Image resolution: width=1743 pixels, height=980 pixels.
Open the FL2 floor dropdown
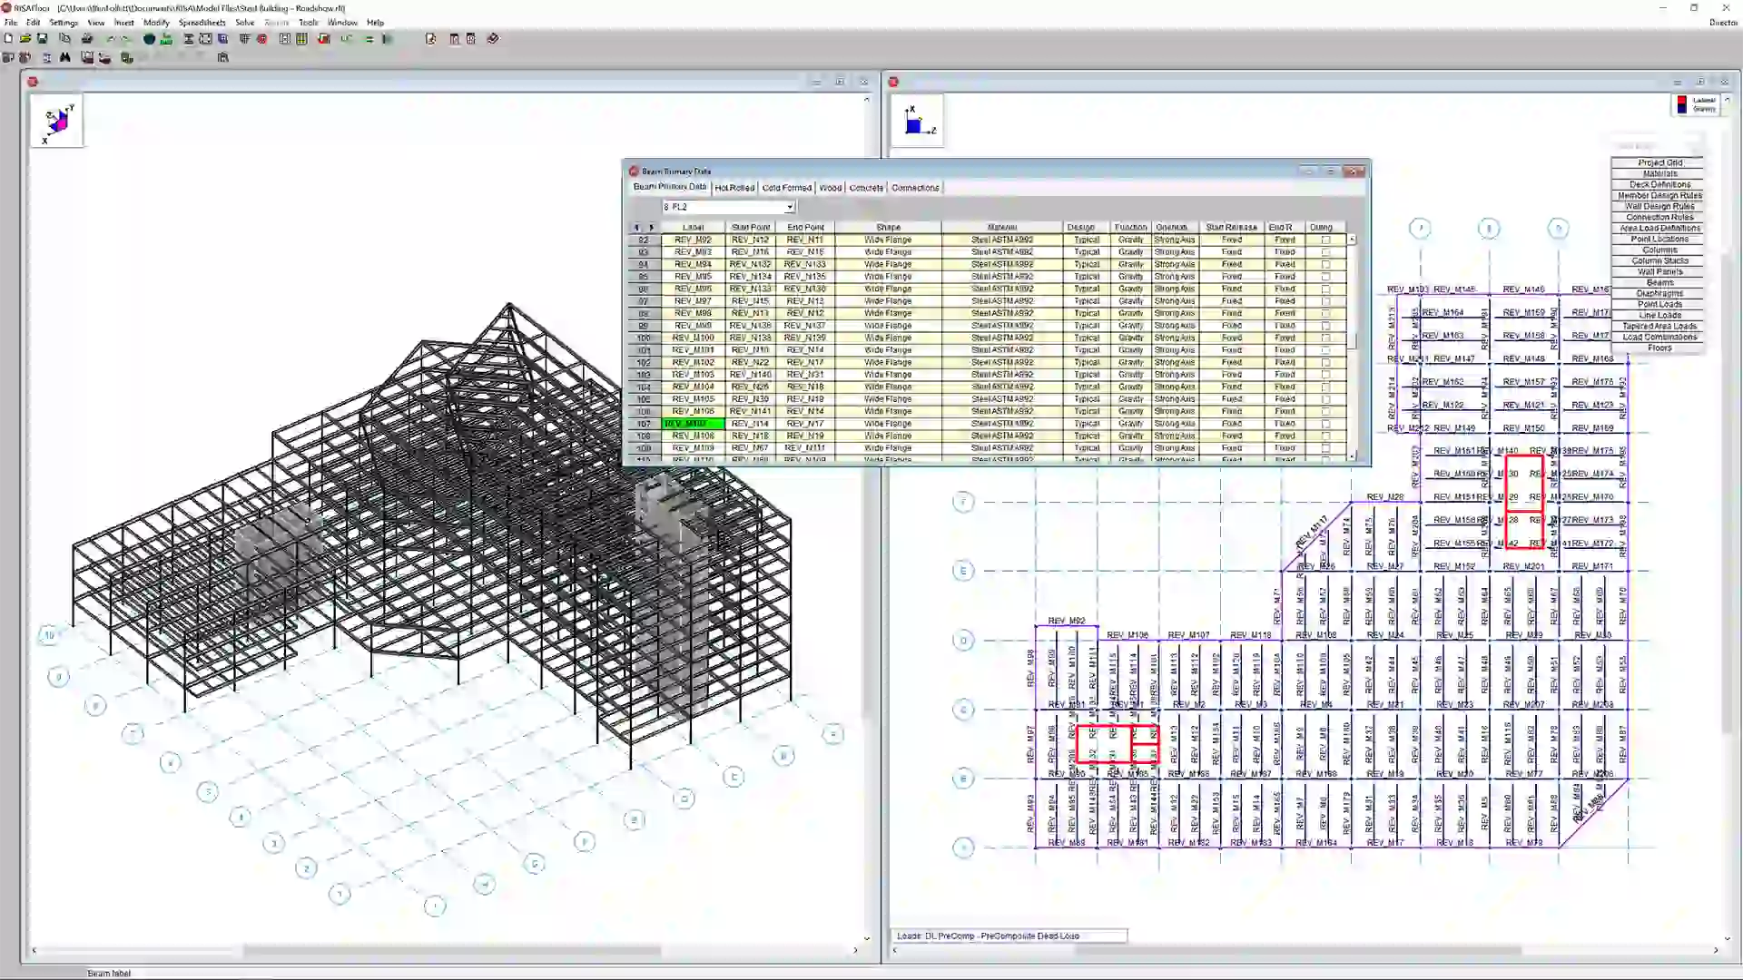pos(789,207)
